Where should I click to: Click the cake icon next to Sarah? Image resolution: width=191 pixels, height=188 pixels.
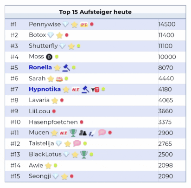(59, 79)
